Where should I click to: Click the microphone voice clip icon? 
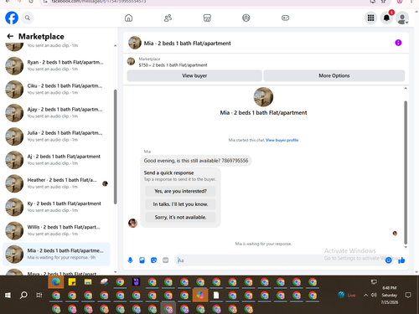130,260
